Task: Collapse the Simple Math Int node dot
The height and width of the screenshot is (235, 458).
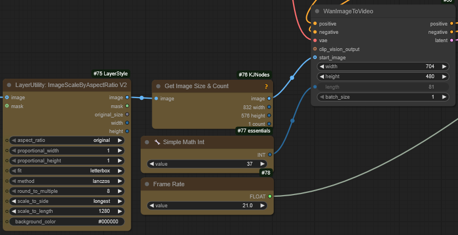Action: coord(148,142)
